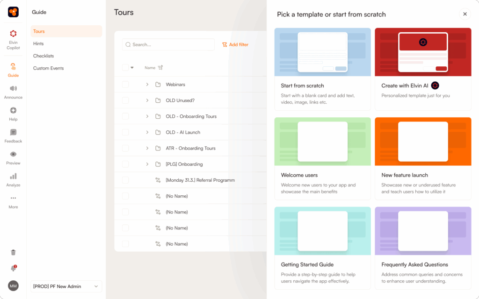
Task: Open the [PROD] PF New Admin workspace dropdown
Action: click(x=65, y=286)
